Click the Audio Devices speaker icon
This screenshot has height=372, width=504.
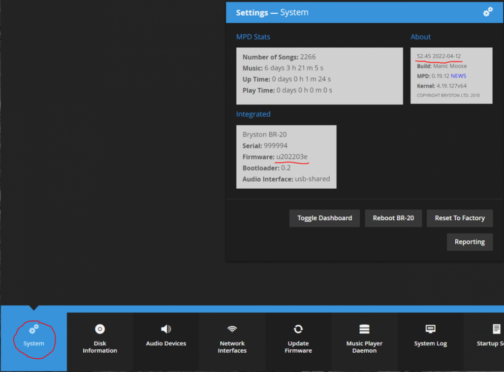pos(166,329)
